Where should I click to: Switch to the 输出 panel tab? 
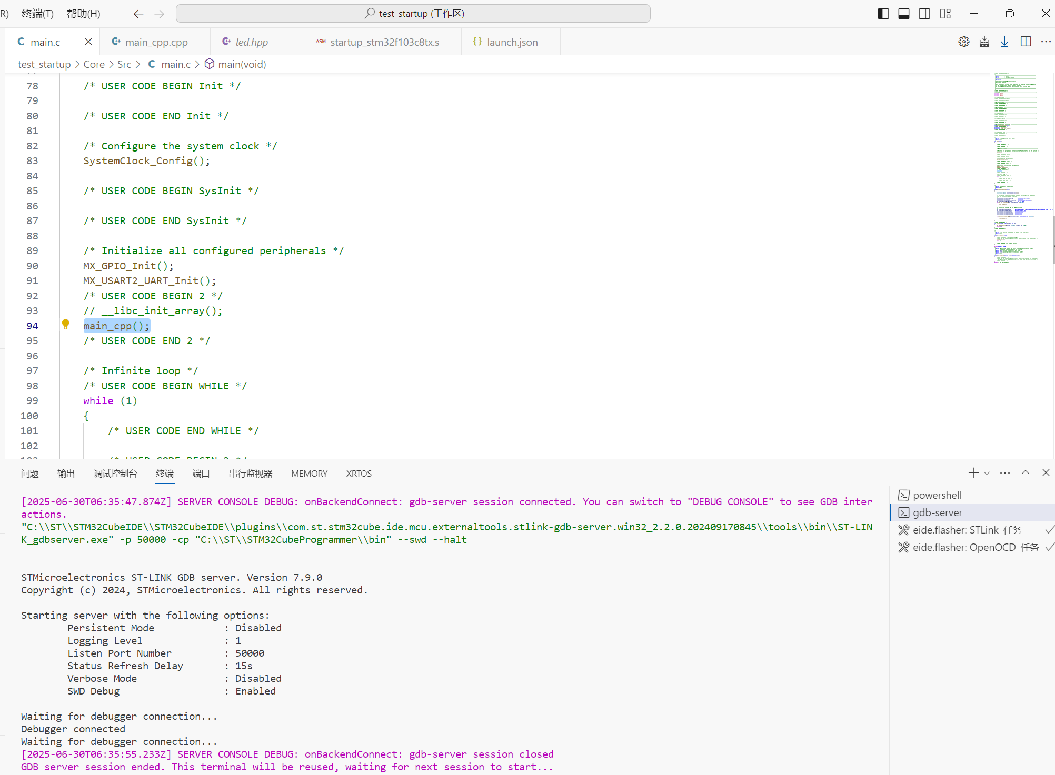(x=66, y=474)
